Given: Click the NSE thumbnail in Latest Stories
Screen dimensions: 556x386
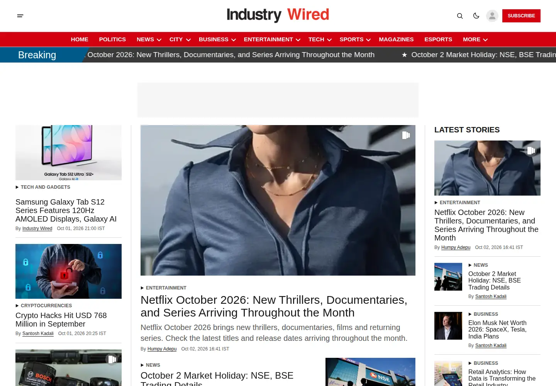Looking at the screenshot, I should point(448,277).
